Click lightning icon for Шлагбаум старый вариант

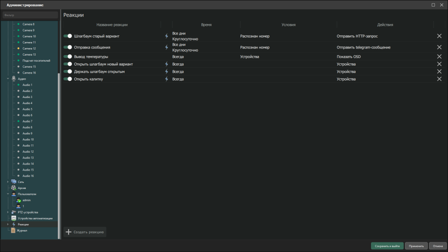point(167,36)
